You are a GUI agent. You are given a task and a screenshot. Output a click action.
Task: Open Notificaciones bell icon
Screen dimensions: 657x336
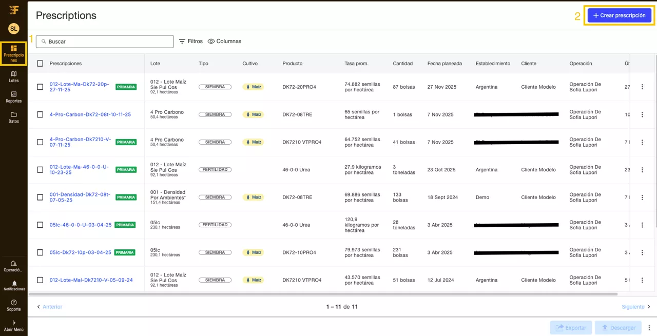pos(14,286)
